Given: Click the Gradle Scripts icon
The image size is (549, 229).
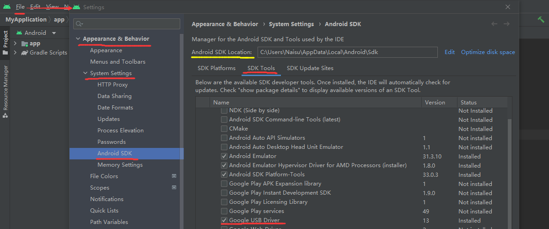Looking at the screenshot, I should pyautogui.click(x=25, y=53).
